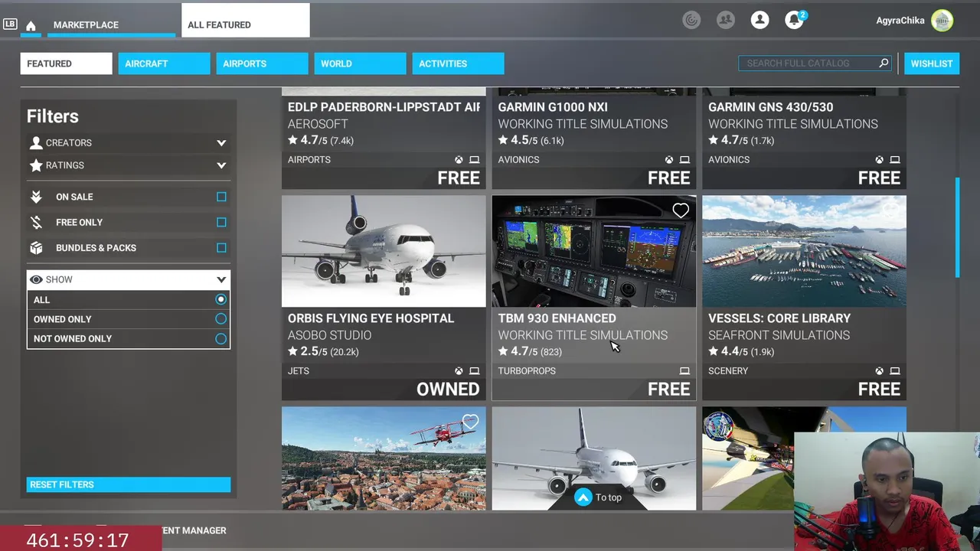Image resolution: width=980 pixels, height=551 pixels.
Task: Go to the home icon
Action: click(x=31, y=25)
